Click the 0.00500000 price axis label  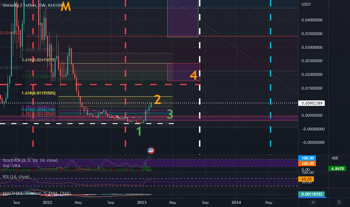(x=312, y=116)
